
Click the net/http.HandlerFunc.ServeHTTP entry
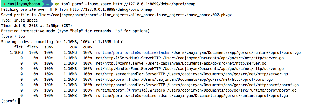pos(128,69)
